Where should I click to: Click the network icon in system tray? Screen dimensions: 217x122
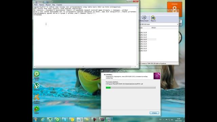(x=169, y=120)
